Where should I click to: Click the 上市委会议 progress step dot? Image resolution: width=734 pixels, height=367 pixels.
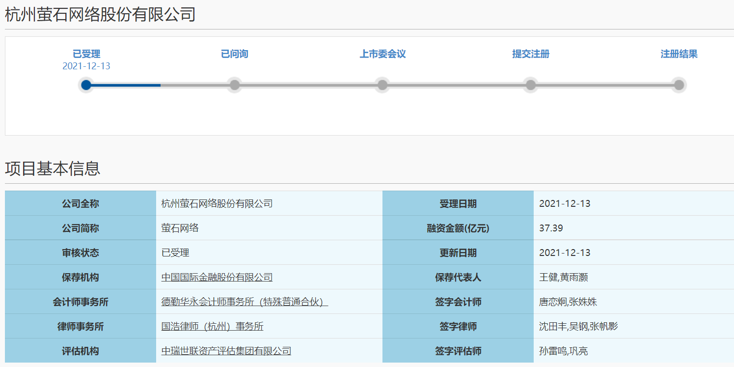pos(382,85)
